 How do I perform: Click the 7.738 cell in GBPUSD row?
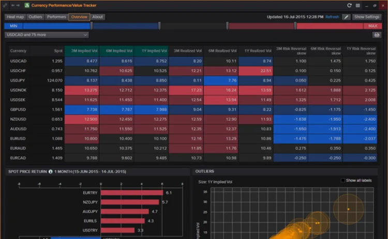(82, 109)
